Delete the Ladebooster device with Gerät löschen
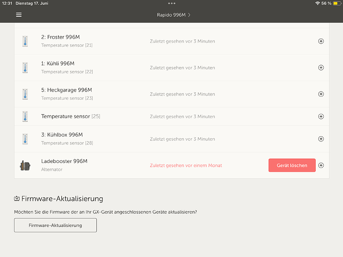343x257 pixels. coord(292,166)
